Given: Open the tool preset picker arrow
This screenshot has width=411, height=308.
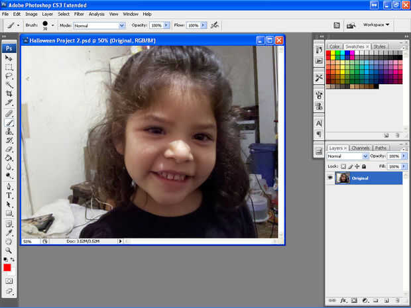Looking at the screenshot, I should pyautogui.click(x=18, y=25).
